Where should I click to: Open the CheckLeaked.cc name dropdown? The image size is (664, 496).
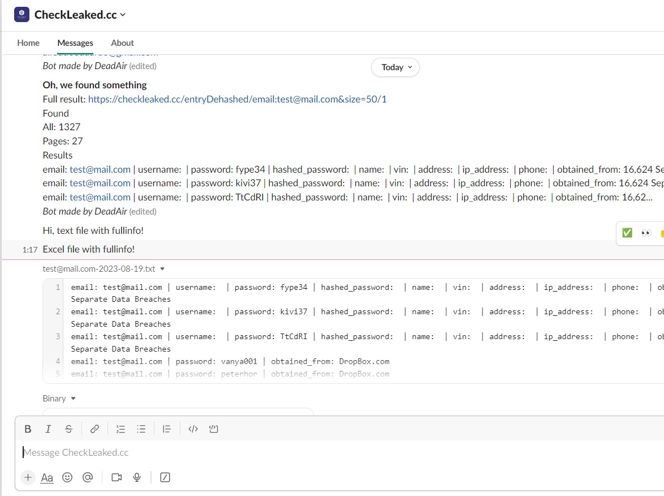[80, 14]
